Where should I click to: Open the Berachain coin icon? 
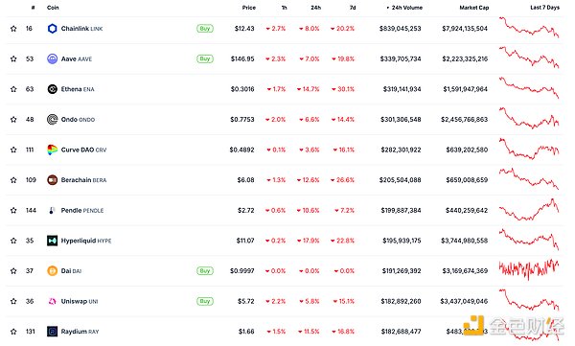point(52,180)
